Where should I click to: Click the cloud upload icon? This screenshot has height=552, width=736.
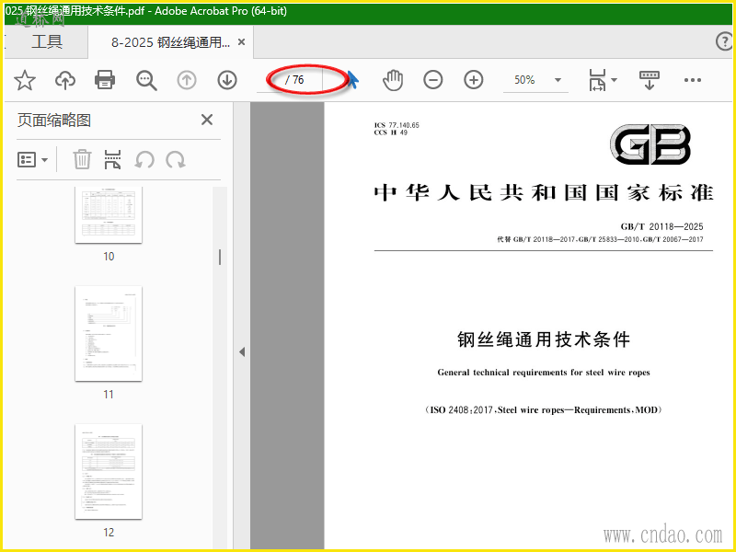pos(64,80)
